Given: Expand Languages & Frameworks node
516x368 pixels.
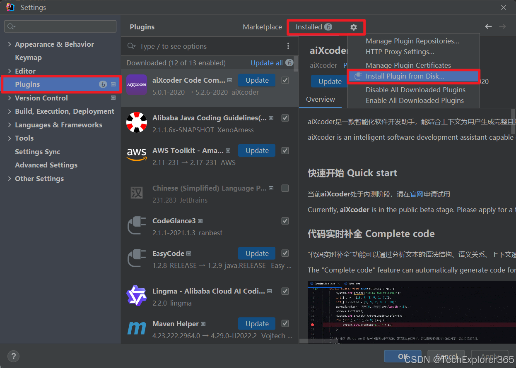Looking at the screenshot, I should pyautogui.click(x=10, y=125).
